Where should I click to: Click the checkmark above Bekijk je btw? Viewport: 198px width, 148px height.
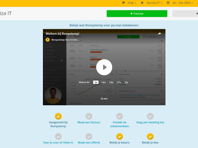tap(150, 136)
